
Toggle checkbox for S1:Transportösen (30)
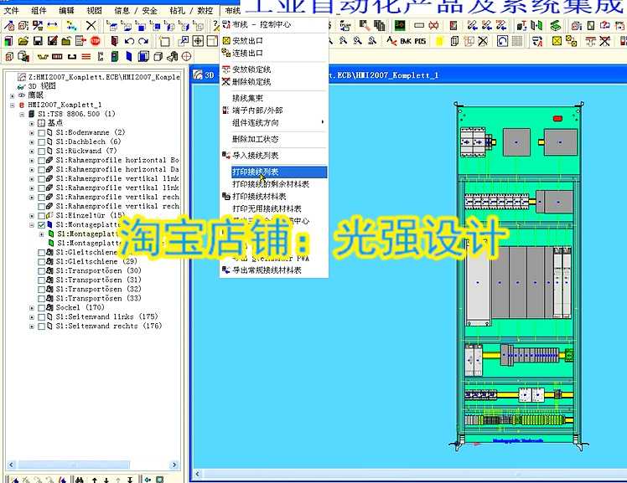[42, 271]
